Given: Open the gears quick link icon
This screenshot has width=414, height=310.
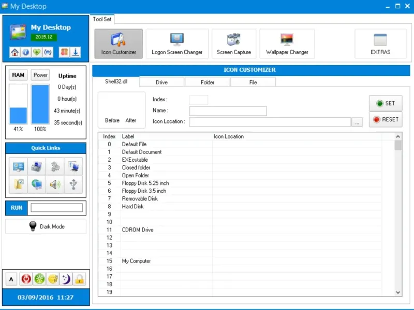Looking at the screenshot, I should click(x=55, y=166).
